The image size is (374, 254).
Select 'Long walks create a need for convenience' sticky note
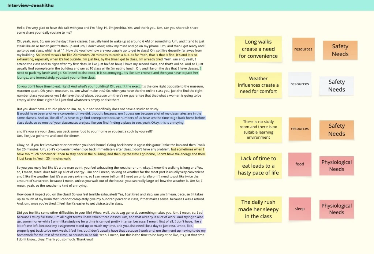(x=258, y=49)
